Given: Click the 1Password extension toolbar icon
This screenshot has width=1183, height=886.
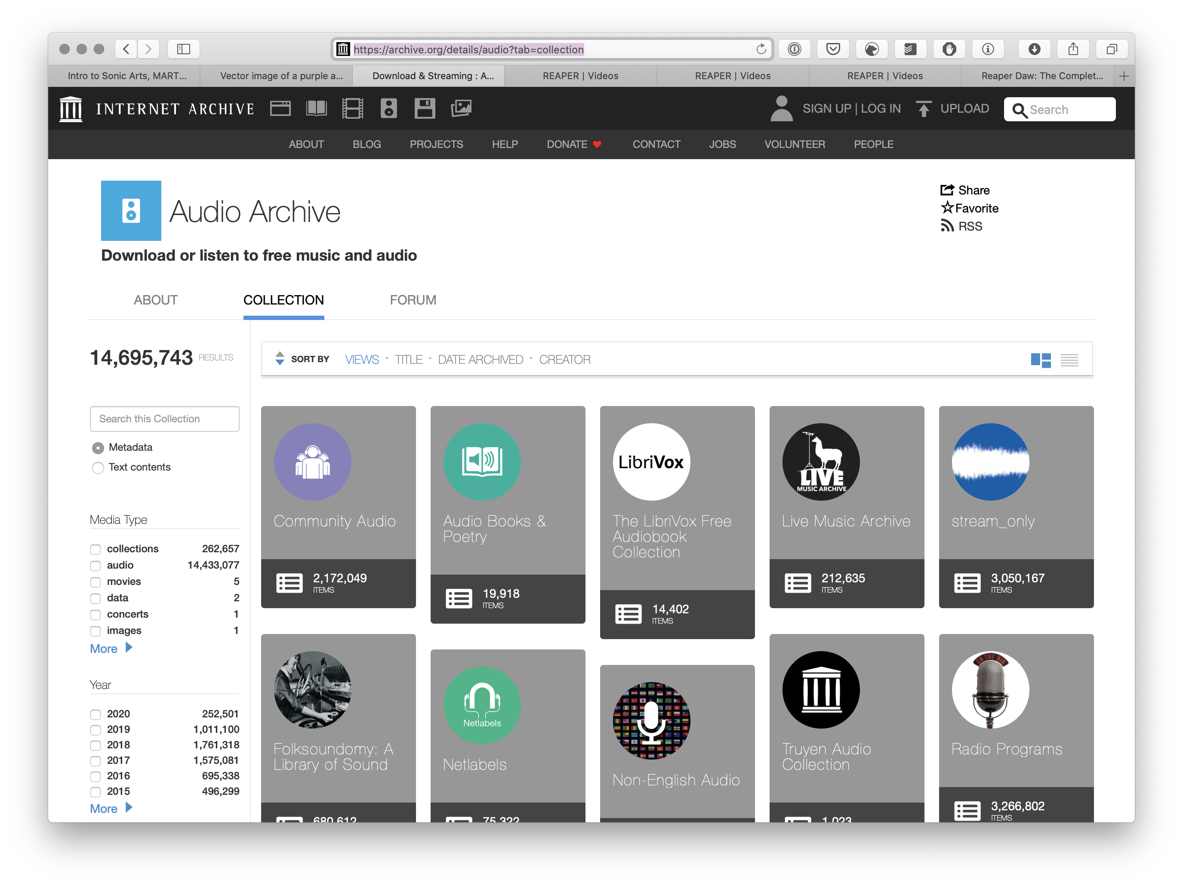Looking at the screenshot, I should (795, 49).
